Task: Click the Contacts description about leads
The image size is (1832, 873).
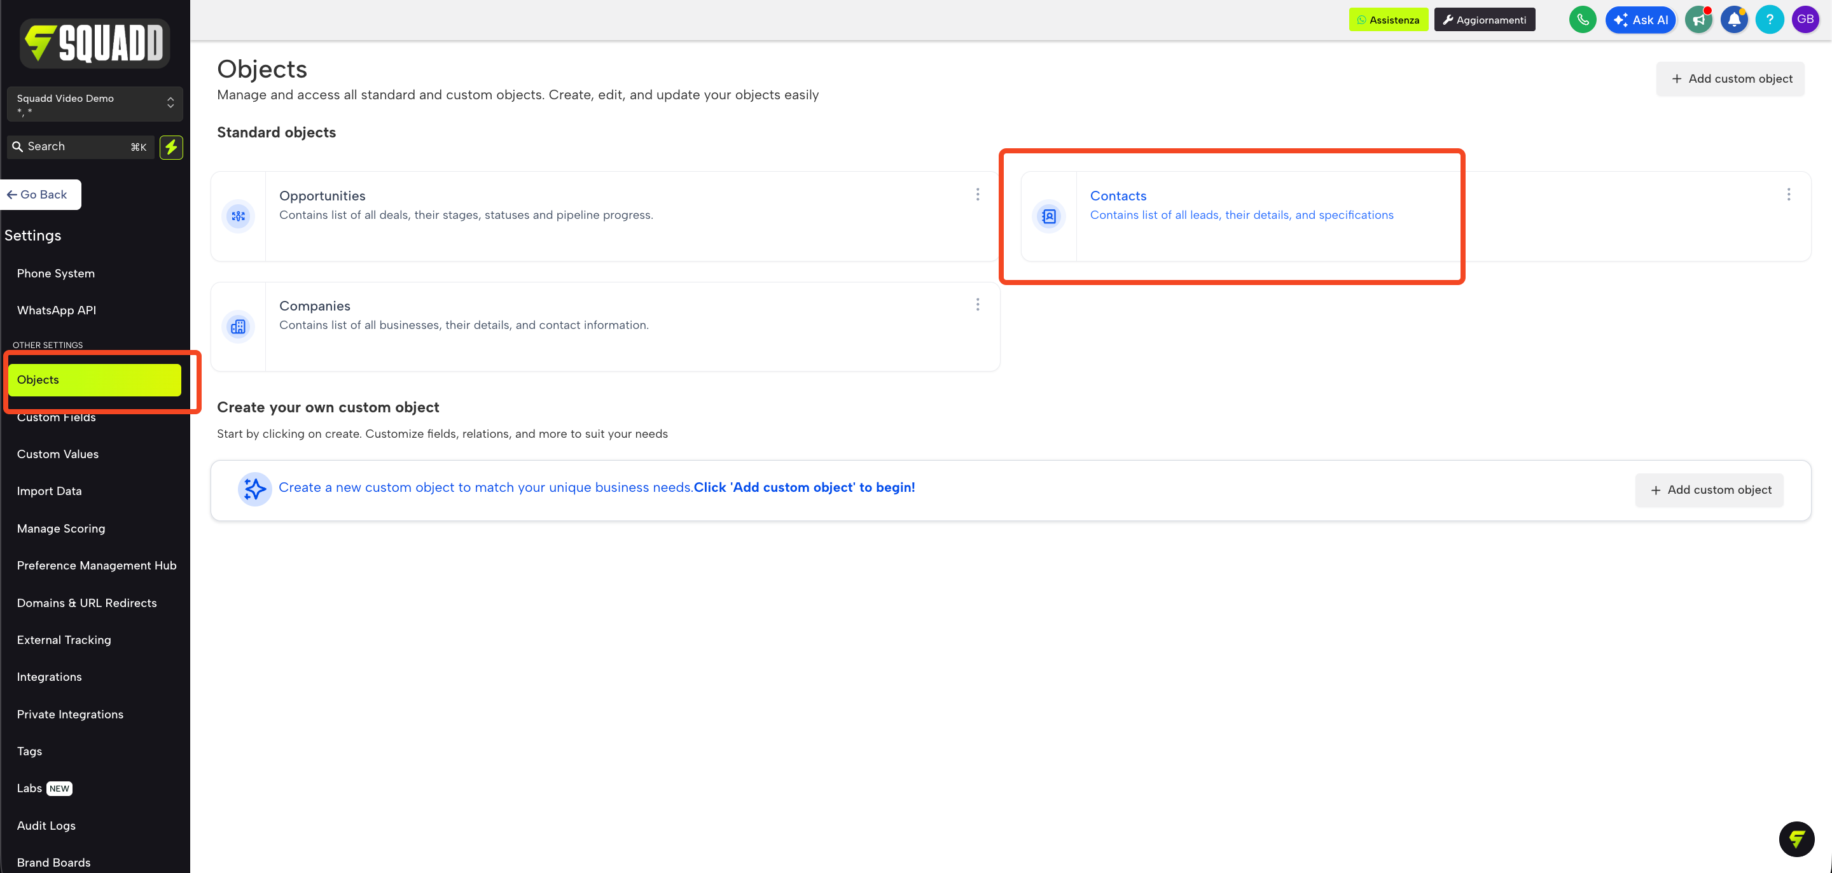Action: click(x=1242, y=215)
